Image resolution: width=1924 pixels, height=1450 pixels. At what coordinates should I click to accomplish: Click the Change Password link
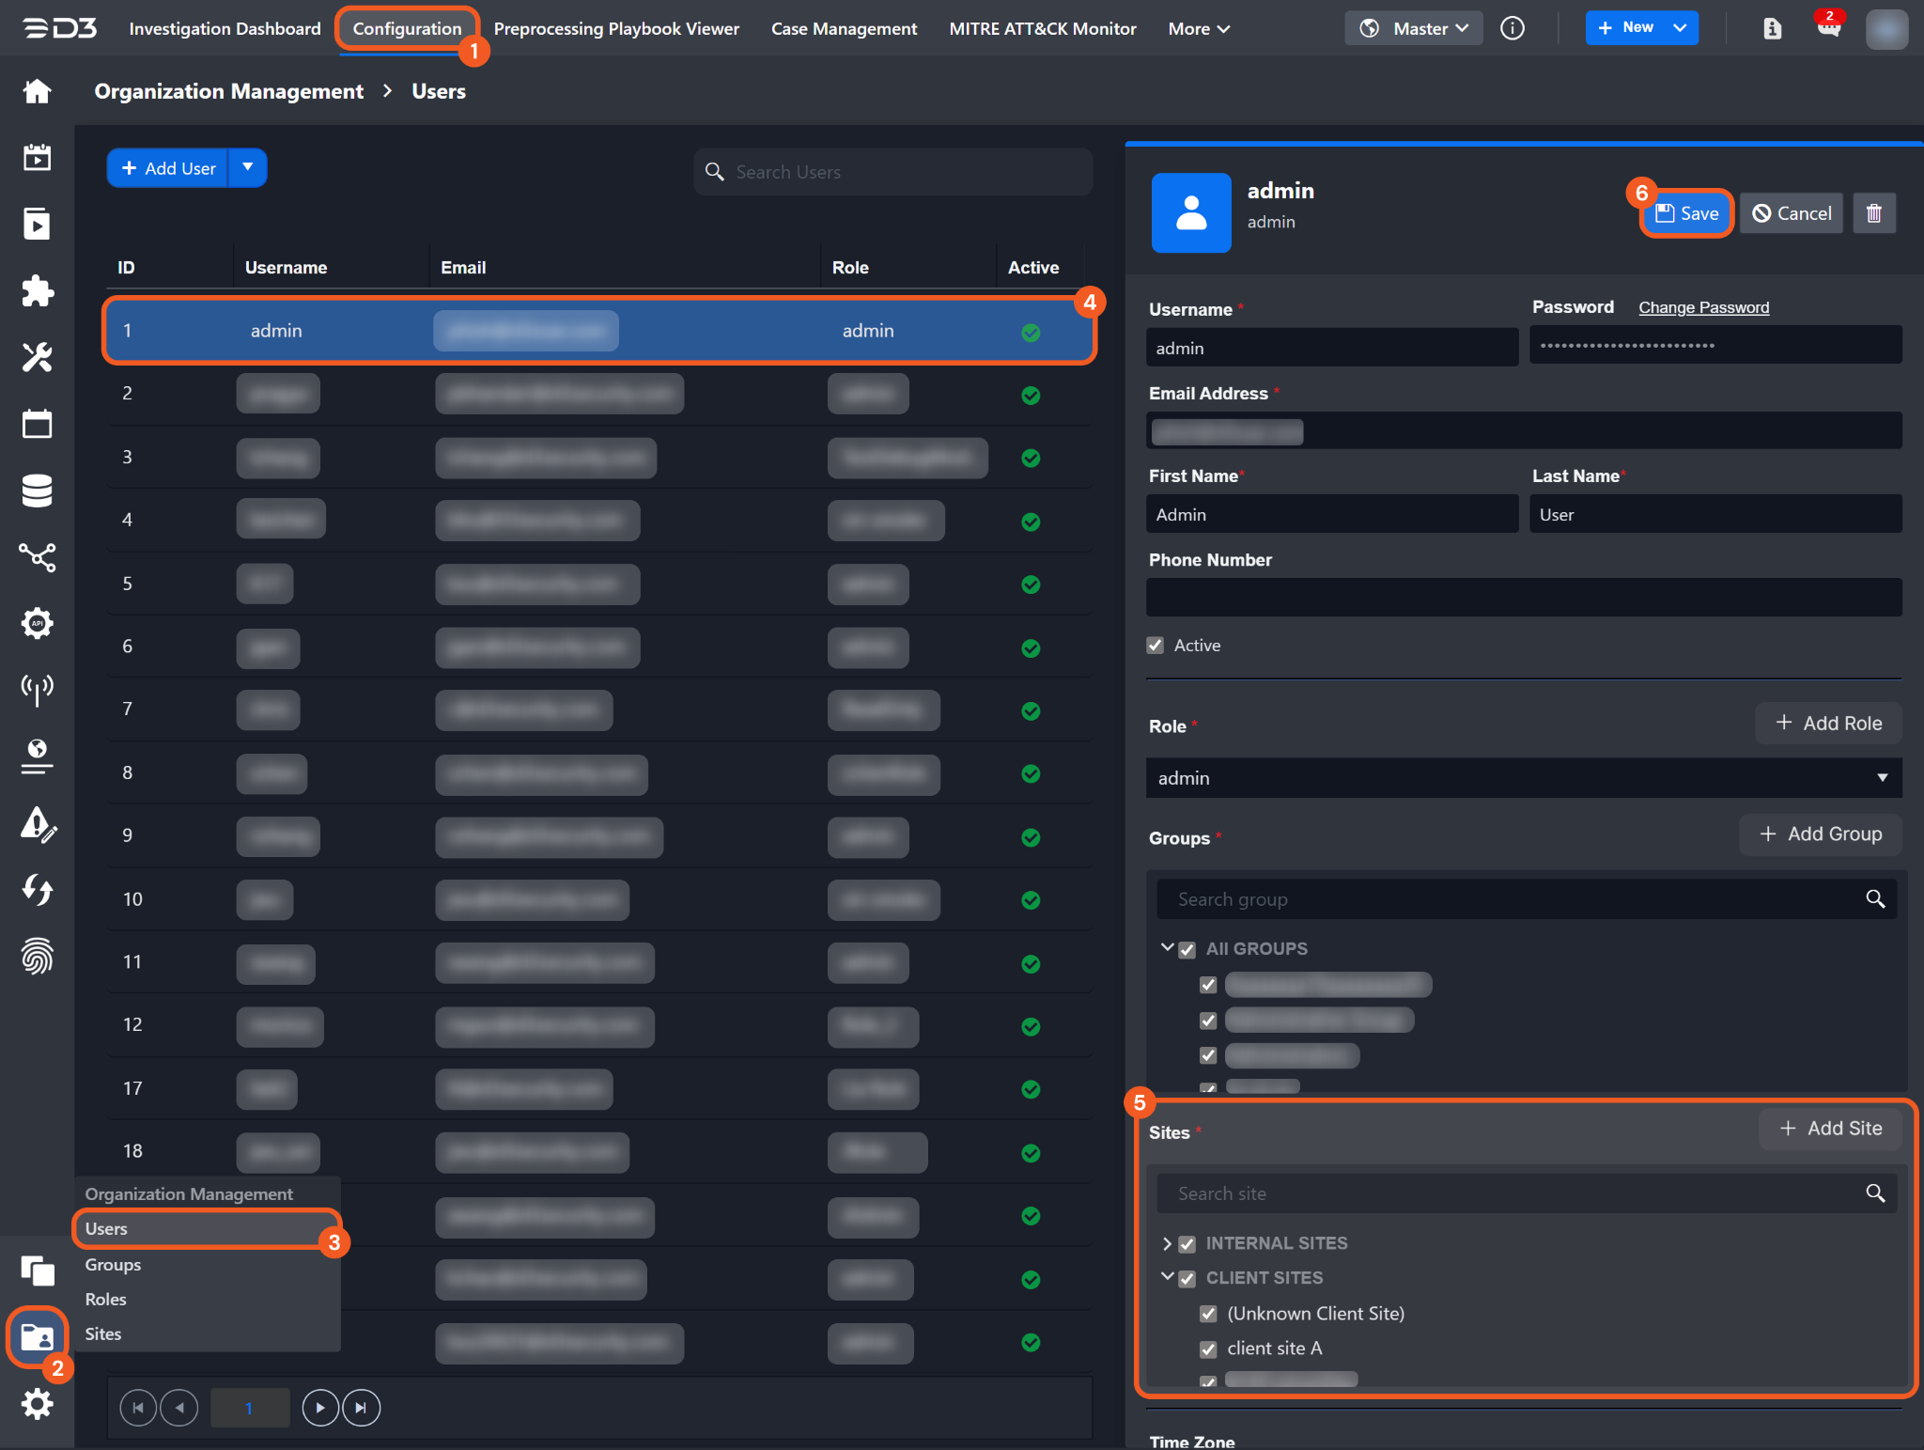coord(1702,307)
